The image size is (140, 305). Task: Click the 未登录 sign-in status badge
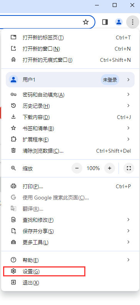coord(110,80)
